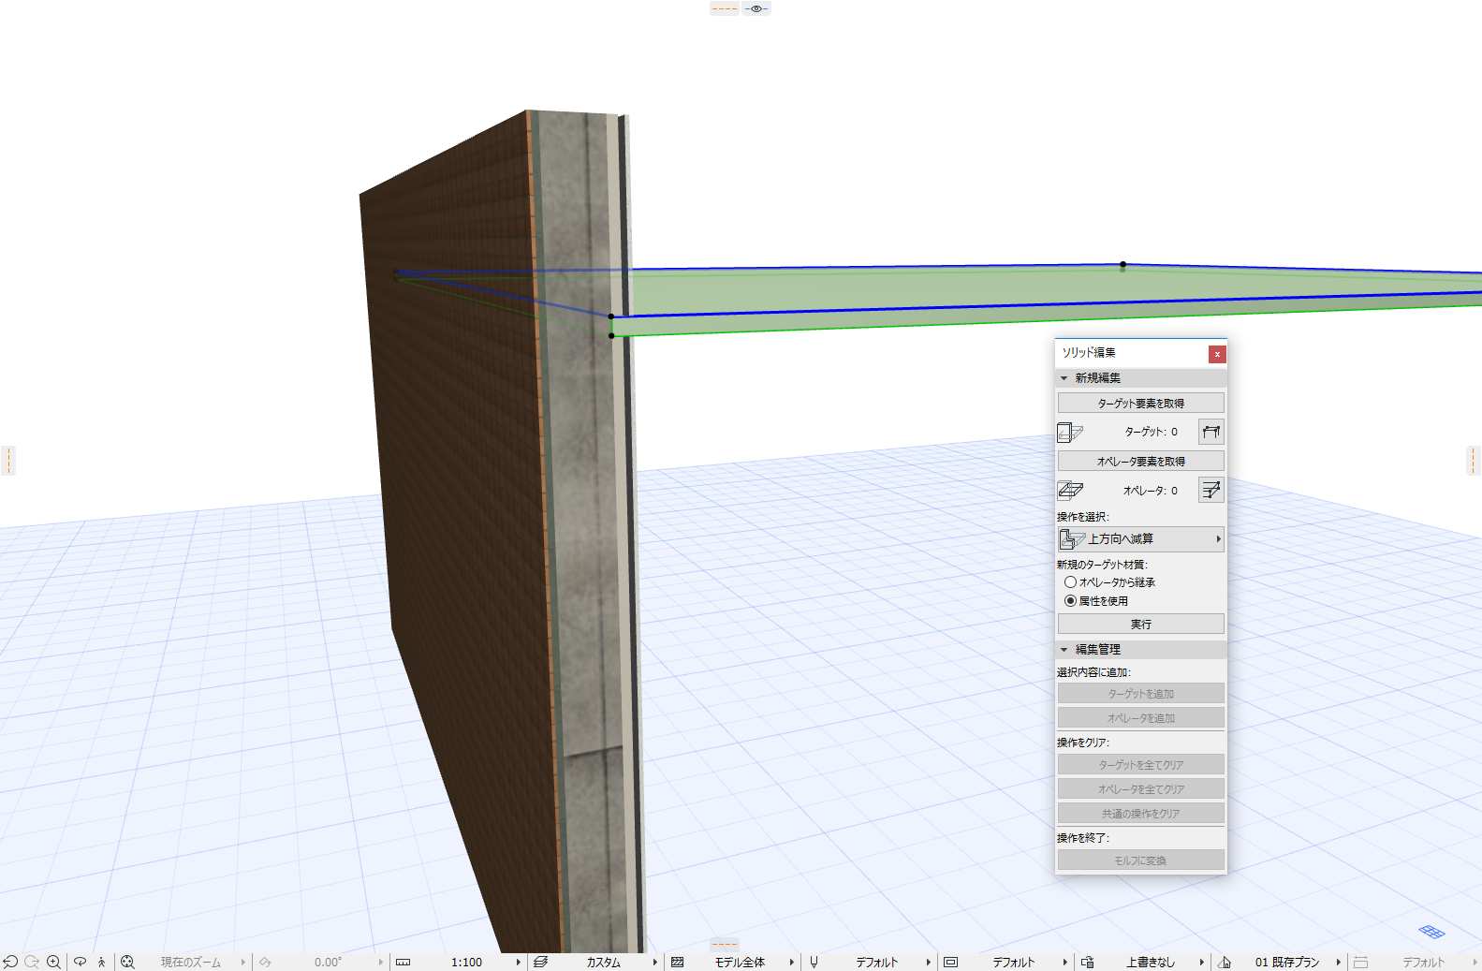Click the orange dashed handle at the bottom center
Viewport: 1482px width, 971px height.
coord(725,944)
